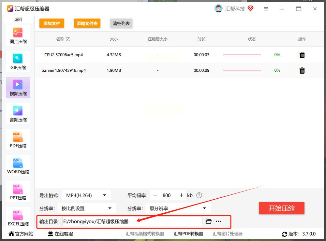Open the 汇帮PDF转换器 link
This screenshot has width=326, height=241.
pos(188,234)
